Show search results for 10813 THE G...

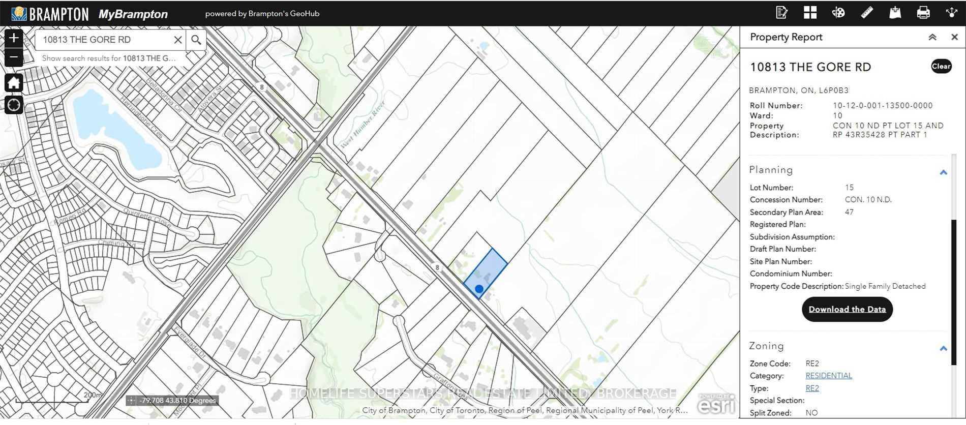tap(109, 58)
